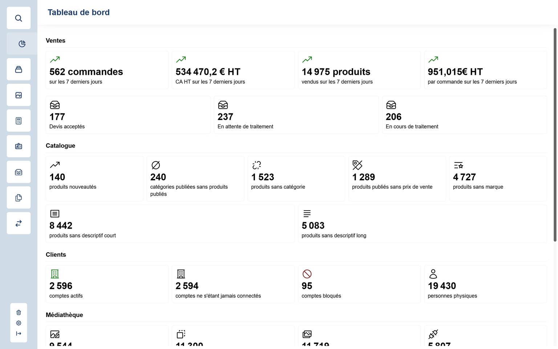Open the dashboard pie chart sidebar icon
This screenshot has height=349, width=558.
click(x=22, y=44)
